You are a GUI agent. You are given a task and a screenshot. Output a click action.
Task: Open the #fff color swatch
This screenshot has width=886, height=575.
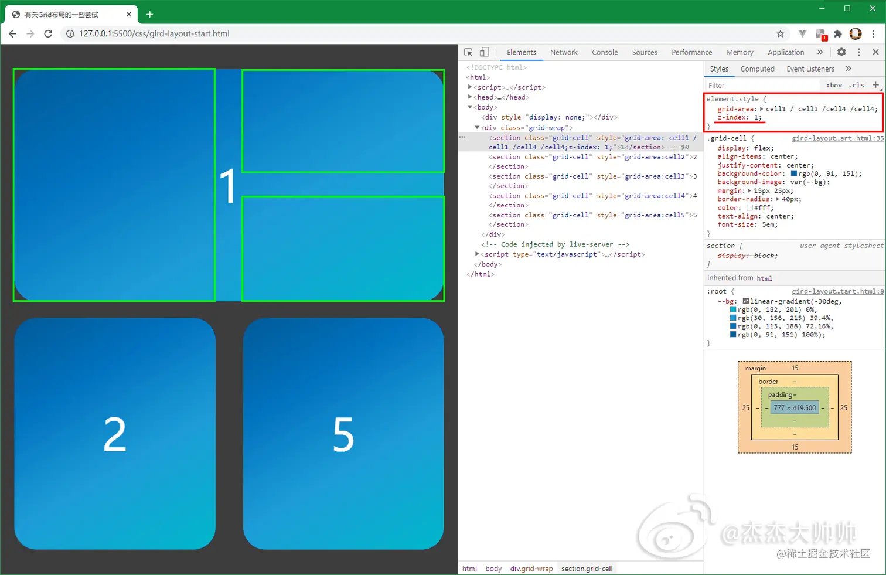[749, 208]
